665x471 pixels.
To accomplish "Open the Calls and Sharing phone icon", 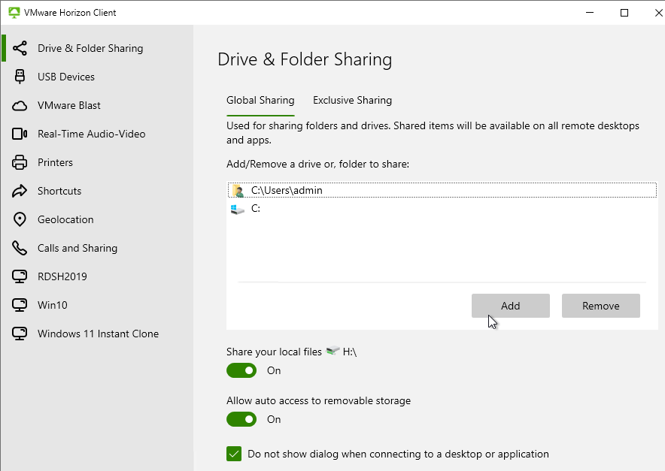I will (x=20, y=248).
